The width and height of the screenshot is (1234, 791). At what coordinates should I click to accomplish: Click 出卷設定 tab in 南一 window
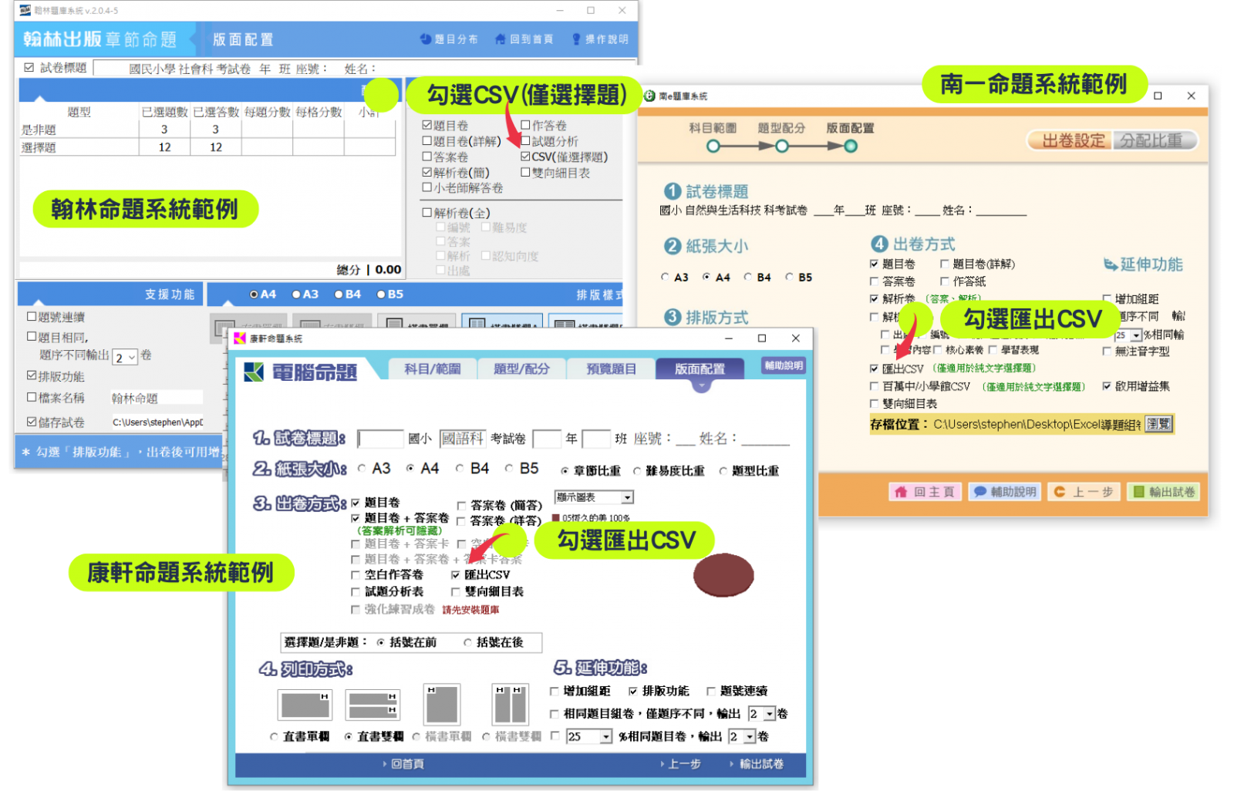(1072, 140)
